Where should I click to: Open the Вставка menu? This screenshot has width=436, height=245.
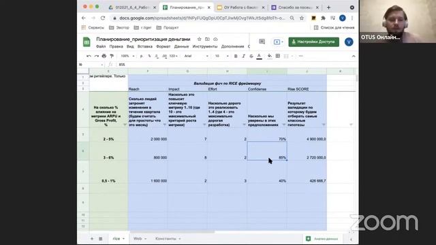[145, 46]
